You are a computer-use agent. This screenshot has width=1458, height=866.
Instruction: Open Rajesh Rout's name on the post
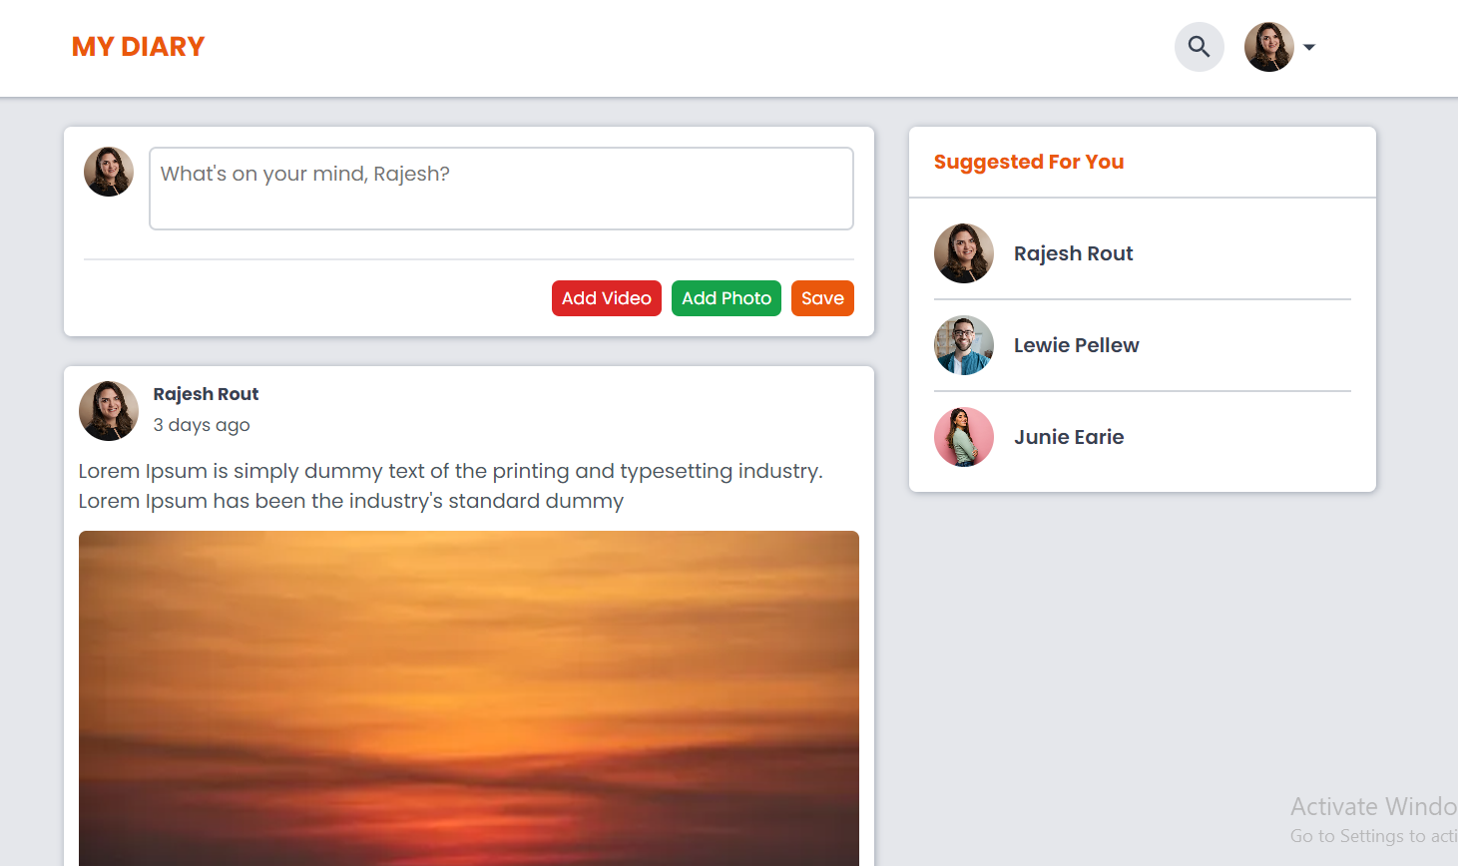[x=206, y=394]
